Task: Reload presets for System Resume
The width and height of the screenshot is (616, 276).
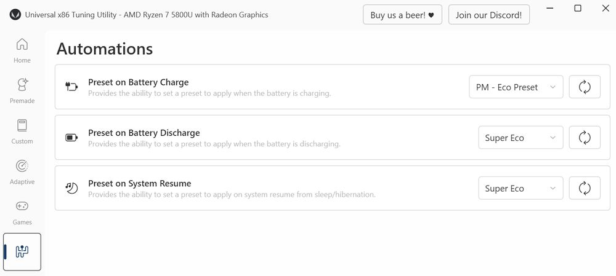Action: click(585, 187)
